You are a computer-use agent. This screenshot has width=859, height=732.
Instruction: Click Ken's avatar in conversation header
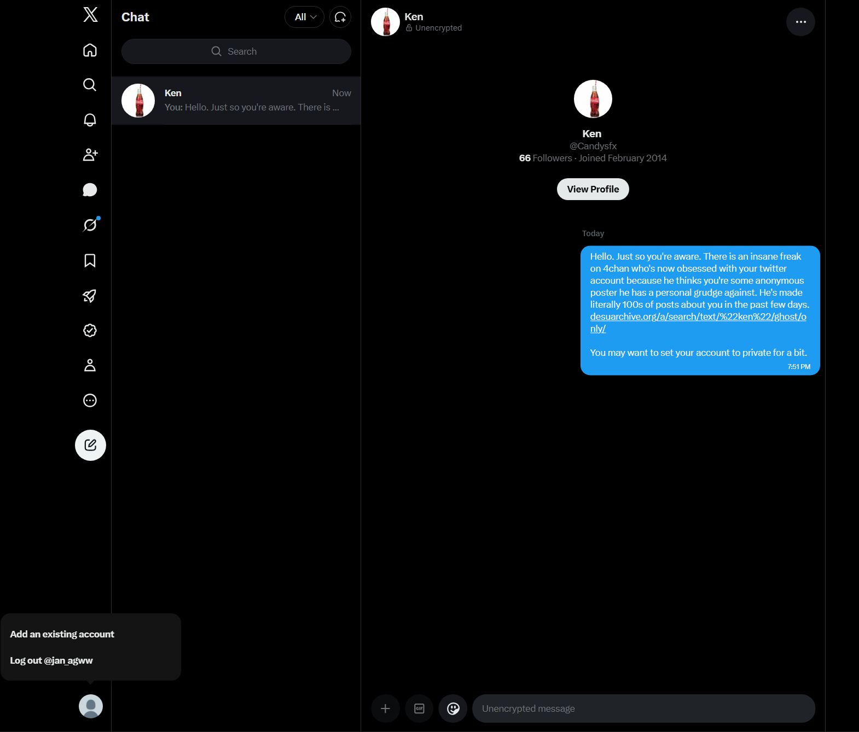click(385, 22)
